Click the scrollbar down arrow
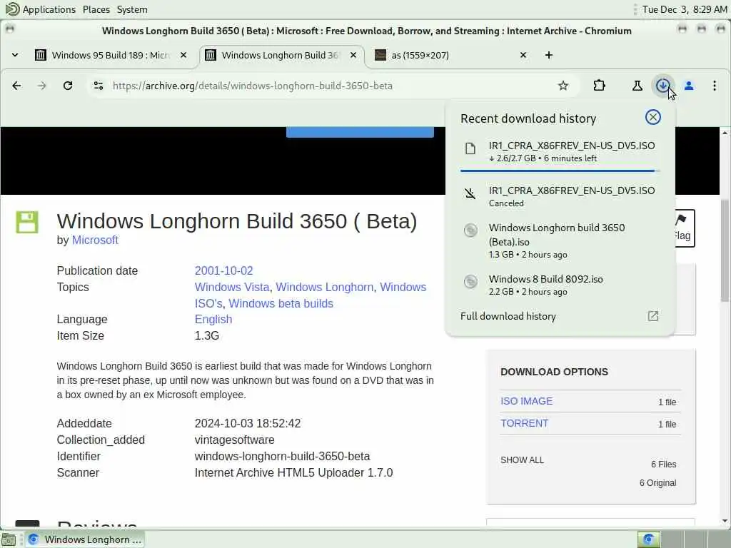 point(725,521)
